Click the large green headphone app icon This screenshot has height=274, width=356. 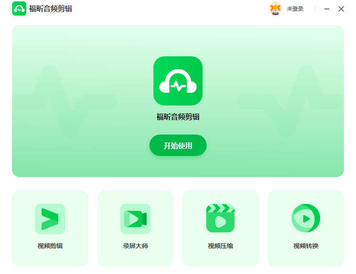pos(178,81)
